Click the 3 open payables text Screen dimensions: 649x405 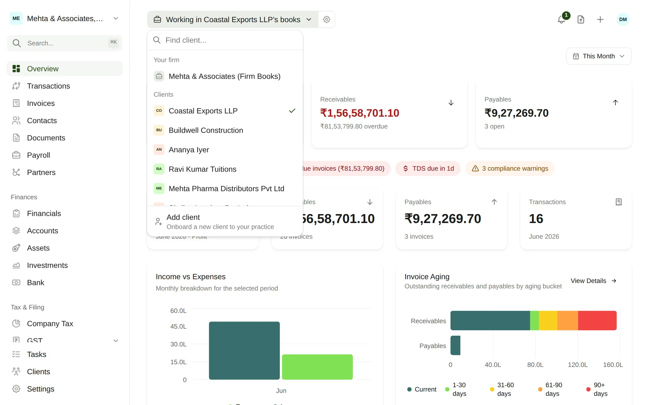(494, 126)
